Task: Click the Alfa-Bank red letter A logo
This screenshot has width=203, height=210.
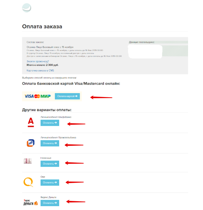Action: (31, 122)
